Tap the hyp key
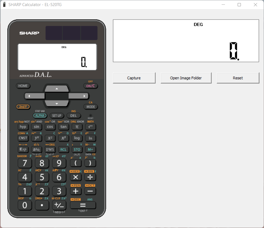This screenshot has height=228, width=264. (23, 127)
